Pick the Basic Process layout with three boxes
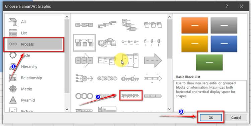The image size is (251, 126). pos(84,25)
